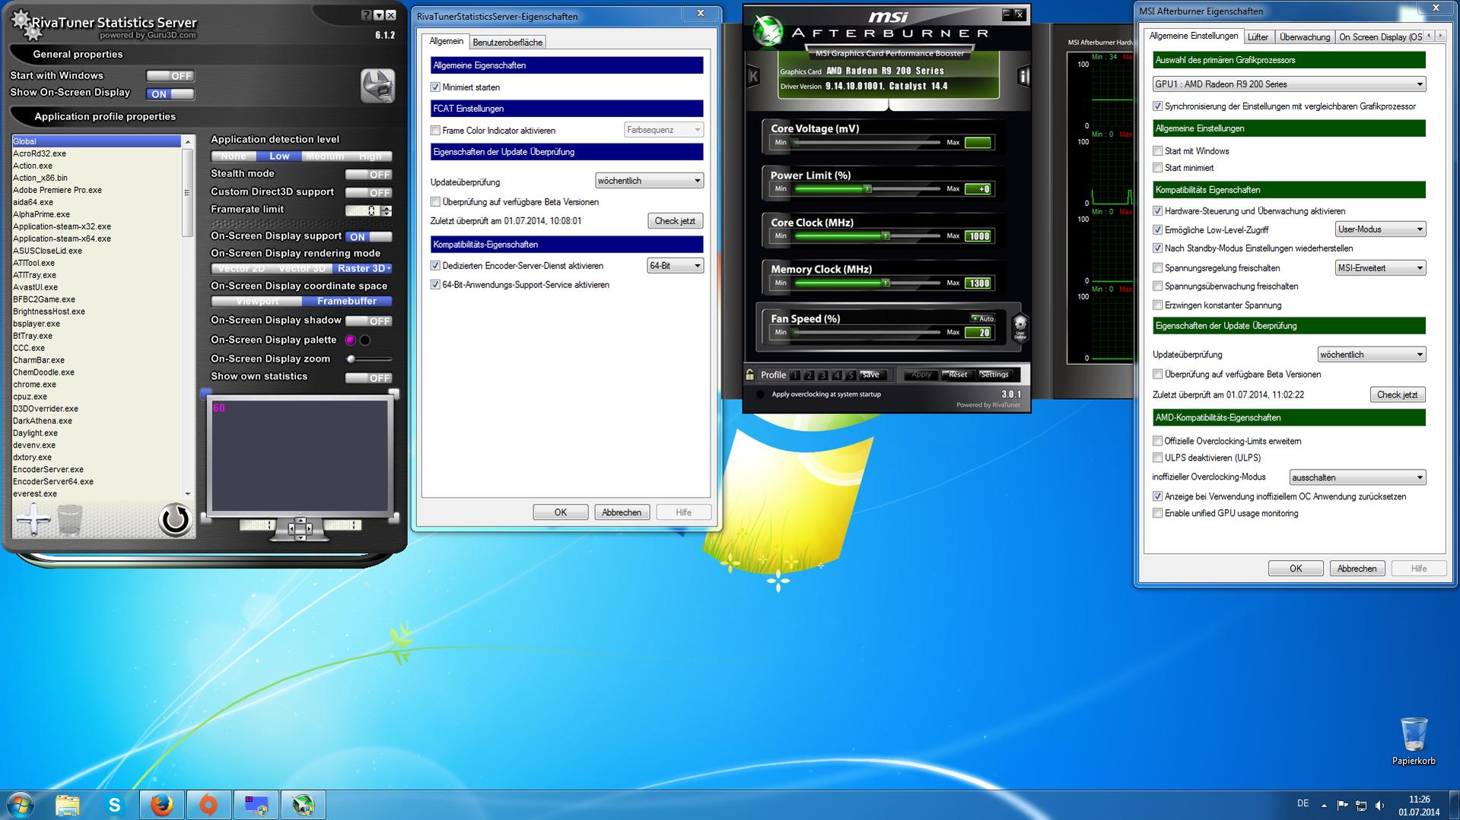Image resolution: width=1460 pixels, height=820 pixels.
Task: Click Abbrechen in MSI Afterburner Eigenschaften
Action: (1357, 568)
